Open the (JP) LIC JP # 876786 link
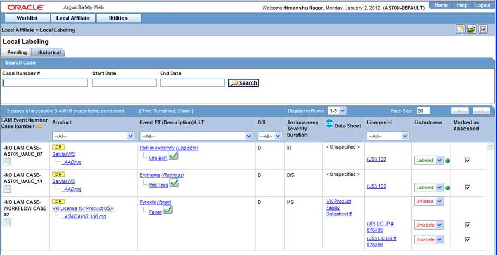The image size is (497, 255). (380, 226)
